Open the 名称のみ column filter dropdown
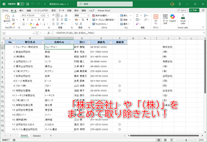Screen dimensions: 207x142 pos(72,42)
